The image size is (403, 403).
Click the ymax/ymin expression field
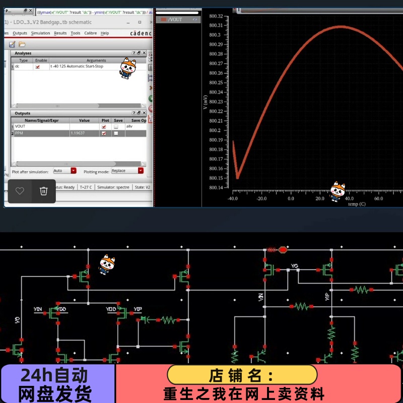(x=95, y=12)
